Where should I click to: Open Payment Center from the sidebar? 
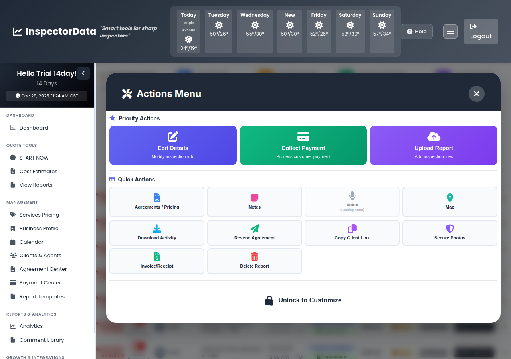pos(40,282)
